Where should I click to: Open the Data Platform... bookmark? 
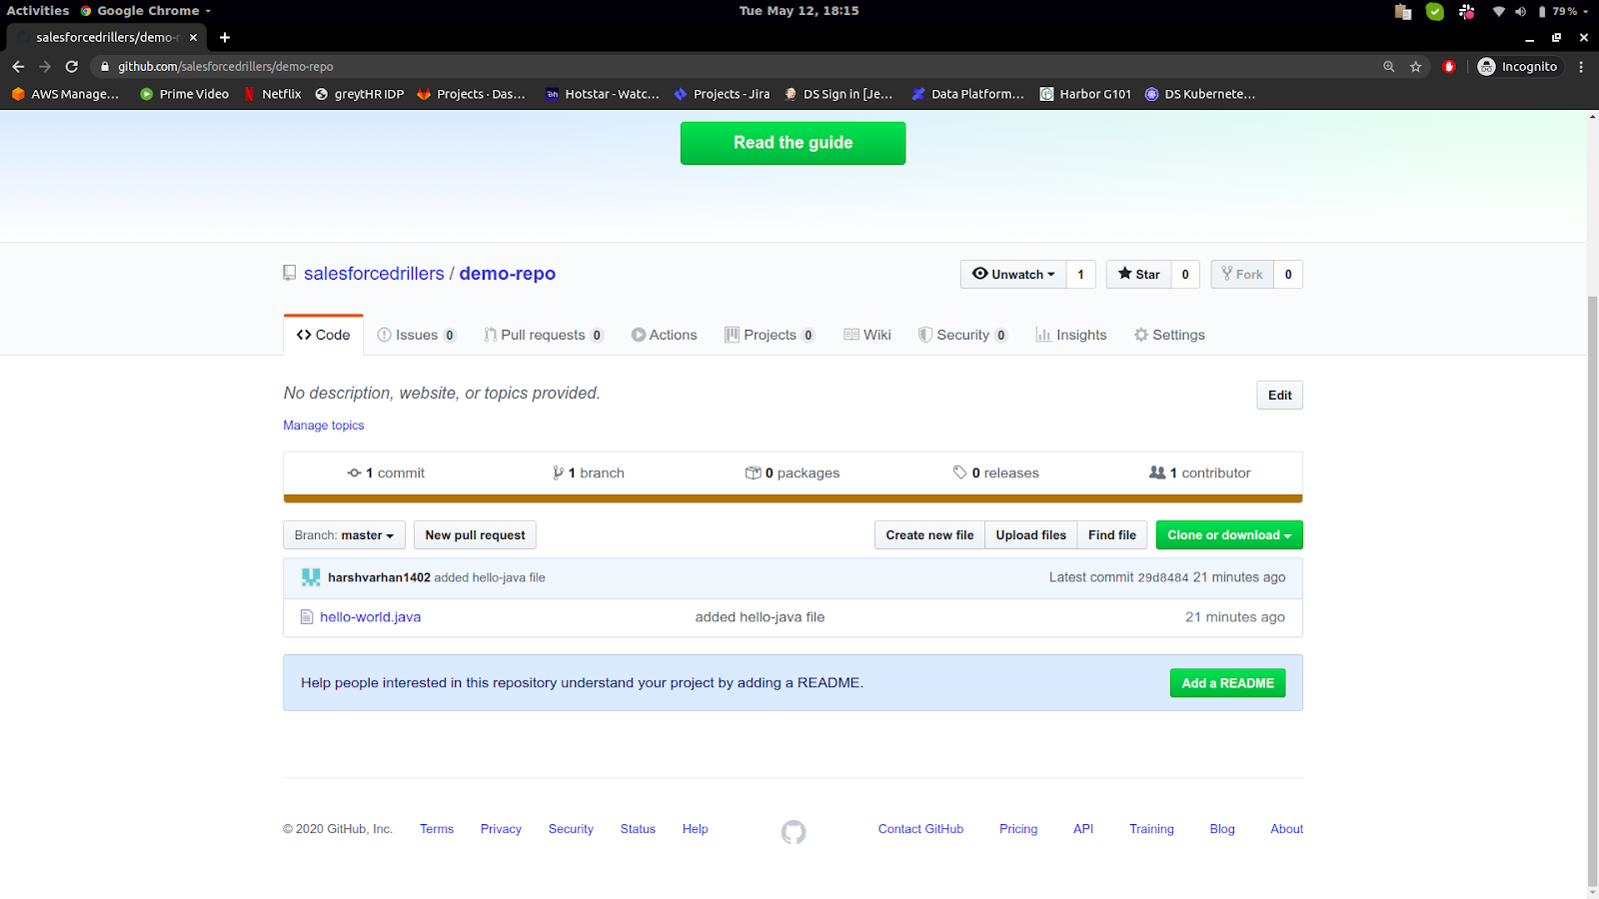coord(967,94)
